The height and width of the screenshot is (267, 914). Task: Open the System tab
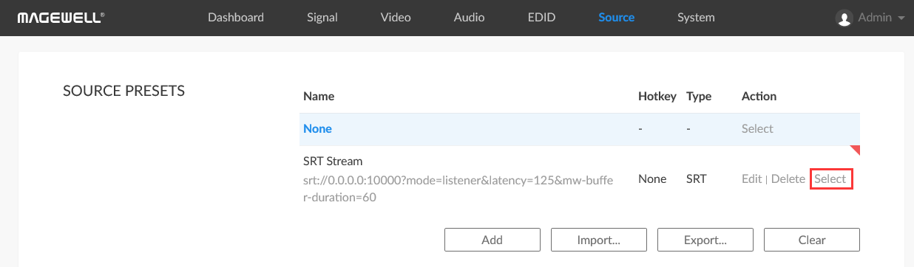(696, 18)
